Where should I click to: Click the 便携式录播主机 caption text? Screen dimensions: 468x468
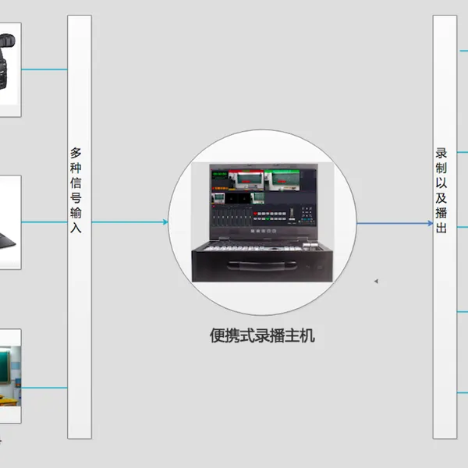(x=262, y=335)
